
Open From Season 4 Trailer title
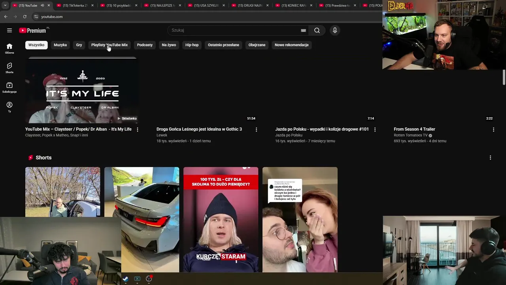414,129
